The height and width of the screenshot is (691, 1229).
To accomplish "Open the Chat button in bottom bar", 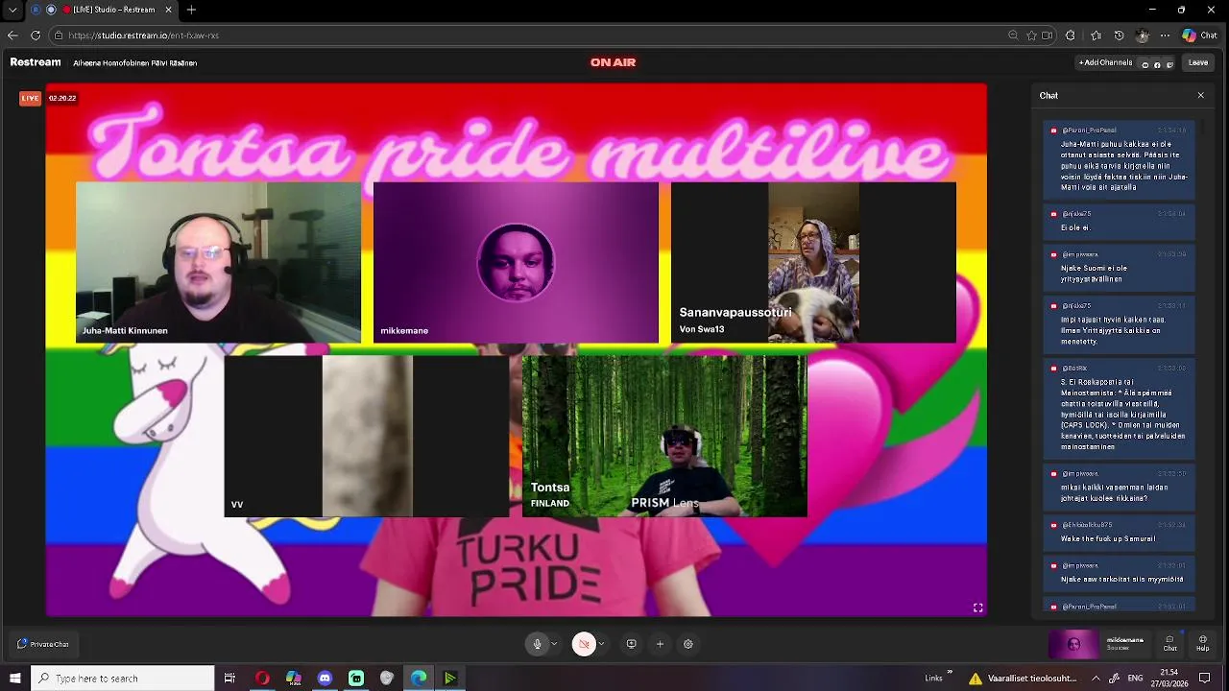I will 1169,643.
